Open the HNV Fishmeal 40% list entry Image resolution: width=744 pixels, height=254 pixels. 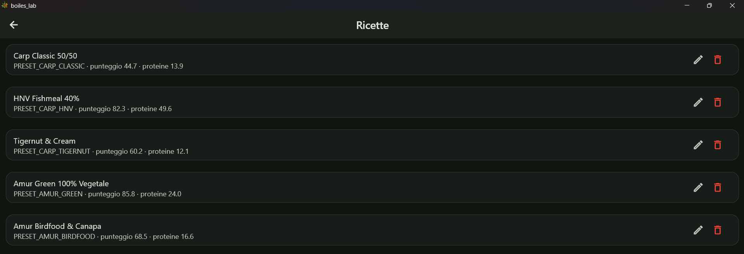[x=372, y=102]
